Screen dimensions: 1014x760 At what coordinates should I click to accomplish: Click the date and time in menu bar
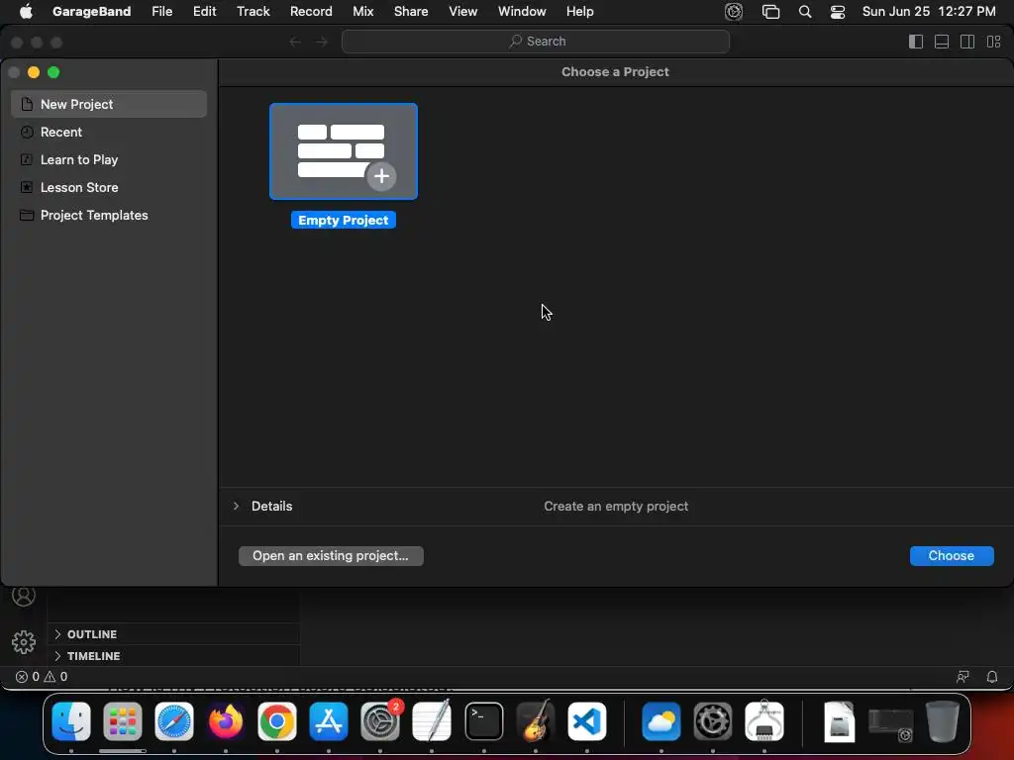click(929, 11)
